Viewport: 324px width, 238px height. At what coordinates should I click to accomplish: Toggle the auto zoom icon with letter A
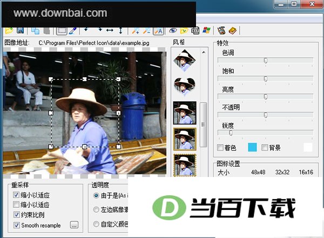click(158, 31)
